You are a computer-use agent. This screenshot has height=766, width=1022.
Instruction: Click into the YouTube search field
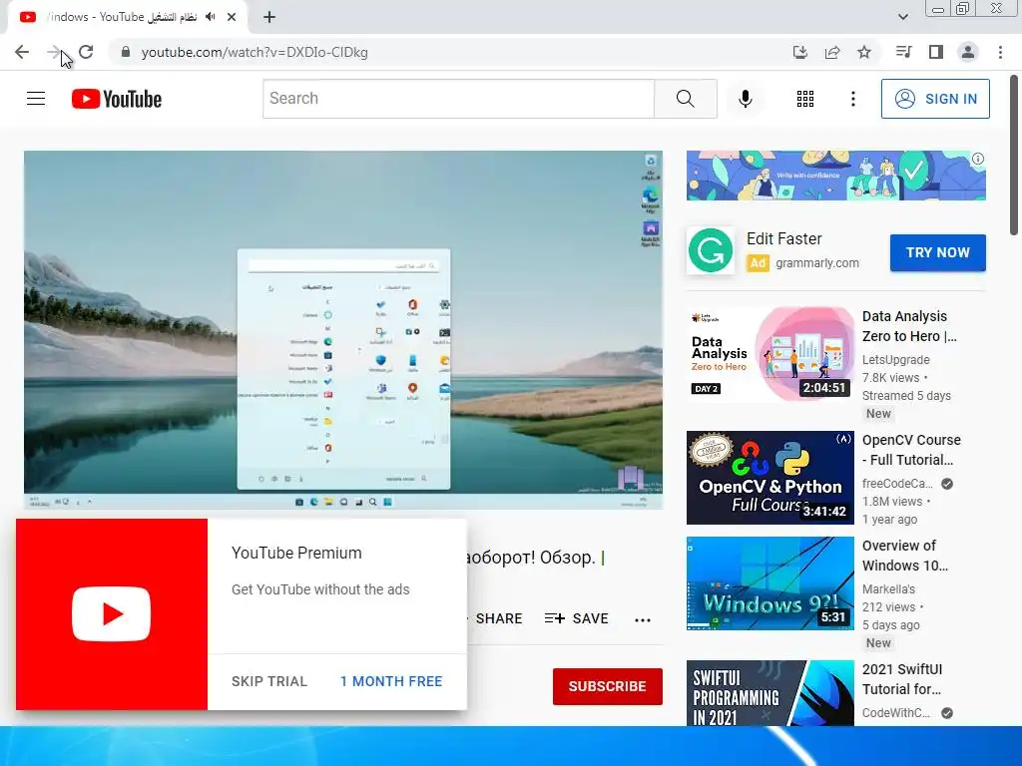tap(459, 99)
